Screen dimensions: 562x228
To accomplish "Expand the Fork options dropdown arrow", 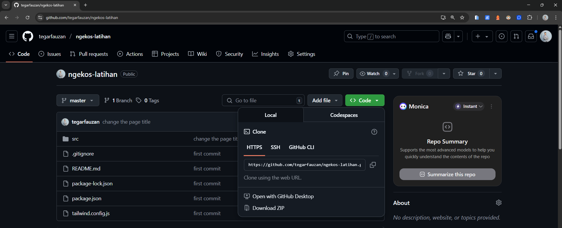I will click(444, 74).
